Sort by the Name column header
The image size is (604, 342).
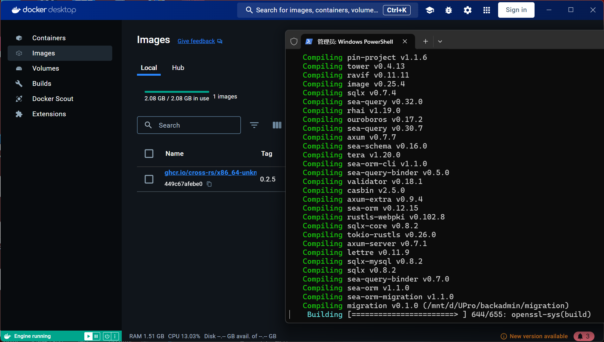tap(174, 154)
